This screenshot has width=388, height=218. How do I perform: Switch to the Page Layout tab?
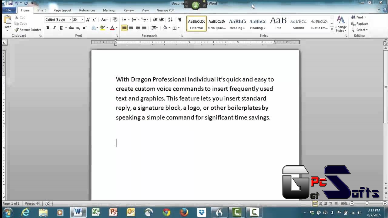tap(62, 10)
